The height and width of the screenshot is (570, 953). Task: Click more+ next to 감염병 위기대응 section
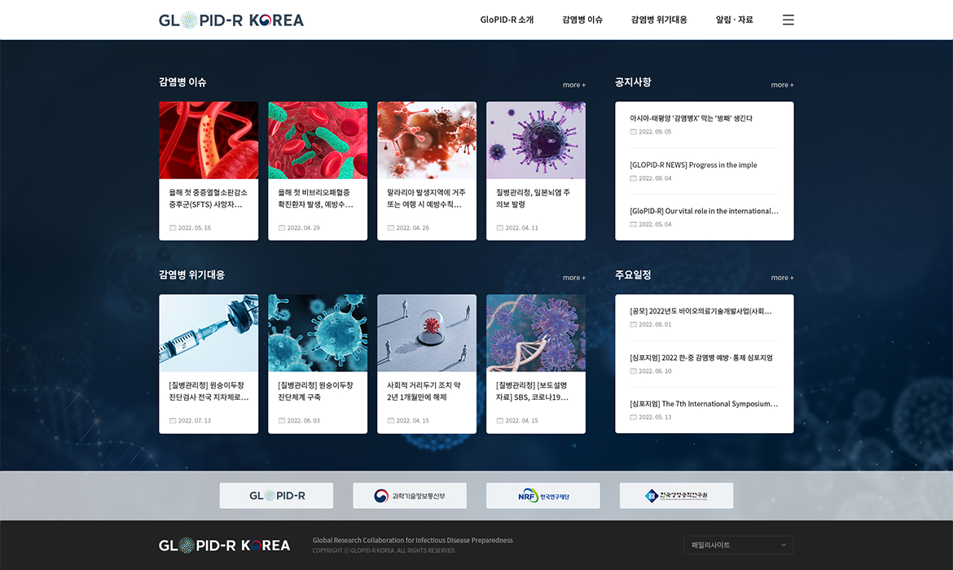coord(573,278)
